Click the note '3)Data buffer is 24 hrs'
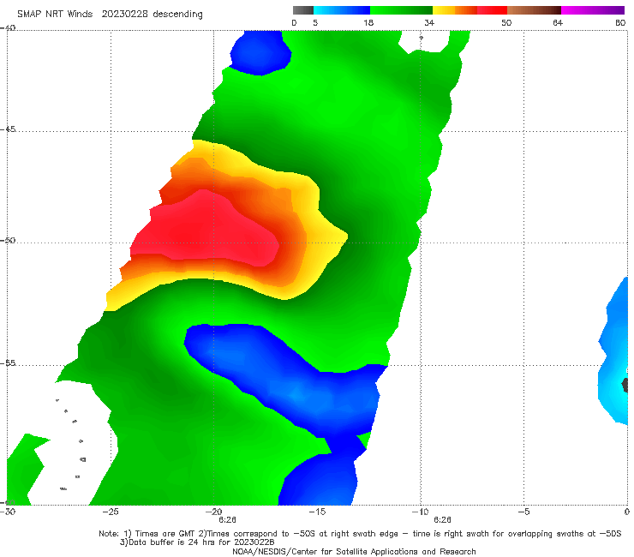 pyautogui.click(x=197, y=542)
